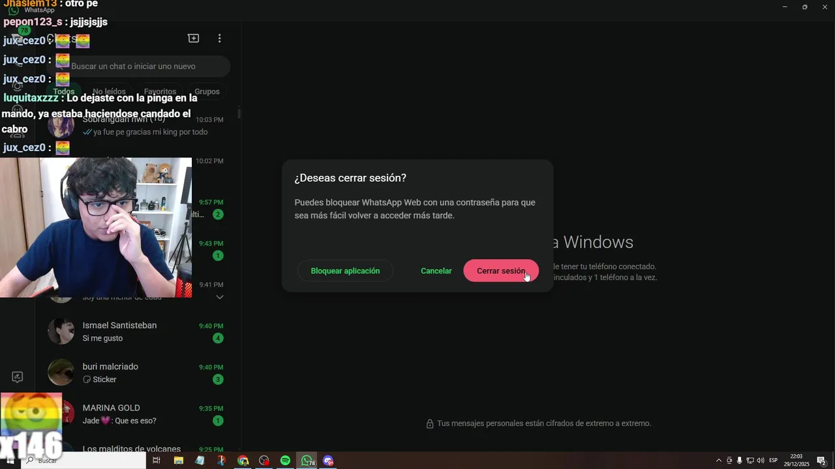Open the notepad-style app on taskbar
835x469 pixels.
pyautogui.click(x=200, y=461)
